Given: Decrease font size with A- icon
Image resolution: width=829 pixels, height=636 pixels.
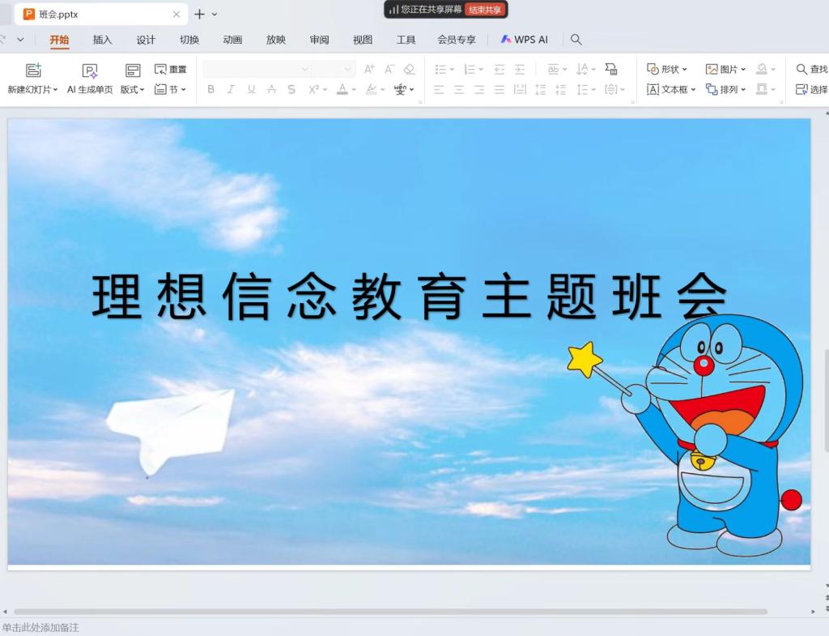Looking at the screenshot, I should (x=389, y=69).
